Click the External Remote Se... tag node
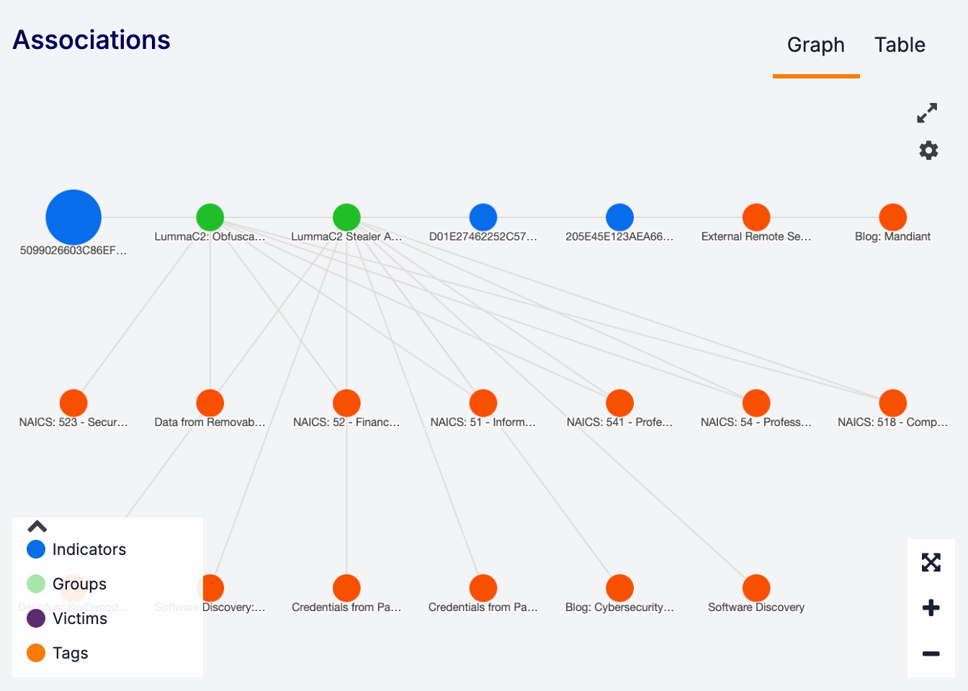 (x=756, y=217)
